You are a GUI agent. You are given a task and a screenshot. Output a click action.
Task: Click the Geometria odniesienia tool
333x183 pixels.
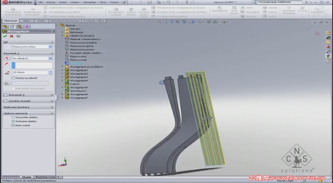tap(288, 10)
